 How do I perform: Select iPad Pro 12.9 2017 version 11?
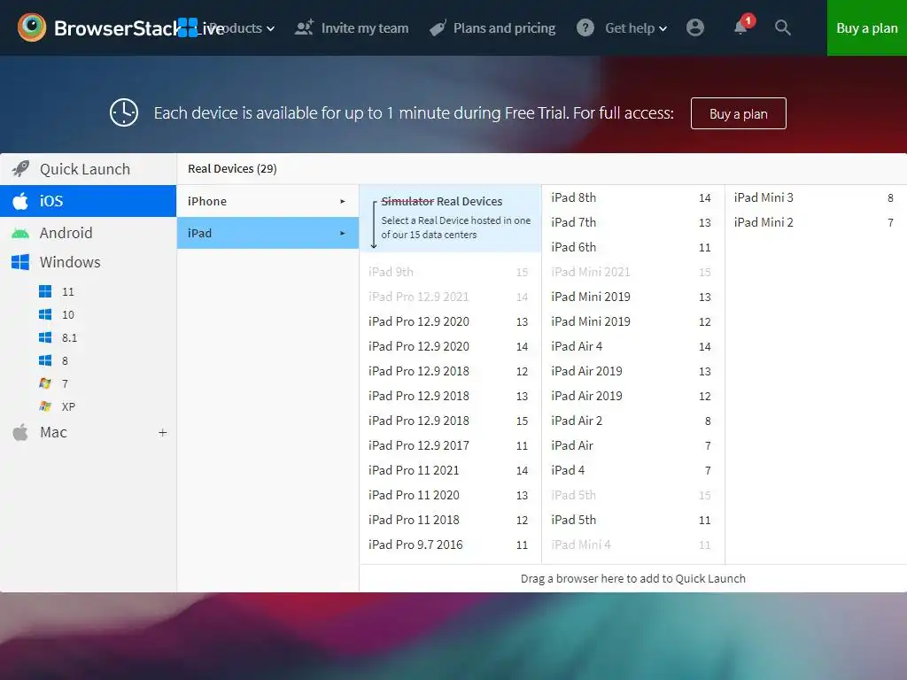coord(448,446)
